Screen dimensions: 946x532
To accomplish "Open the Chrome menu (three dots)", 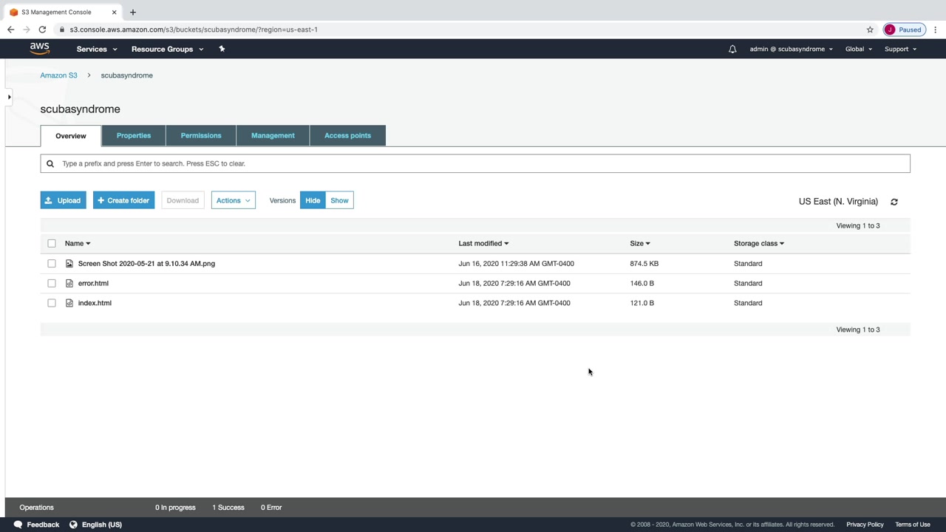I will (x=936, y=30).
